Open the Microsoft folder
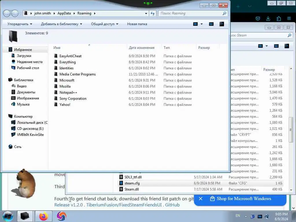Viewport: 296px width, 222px height. 67,80
